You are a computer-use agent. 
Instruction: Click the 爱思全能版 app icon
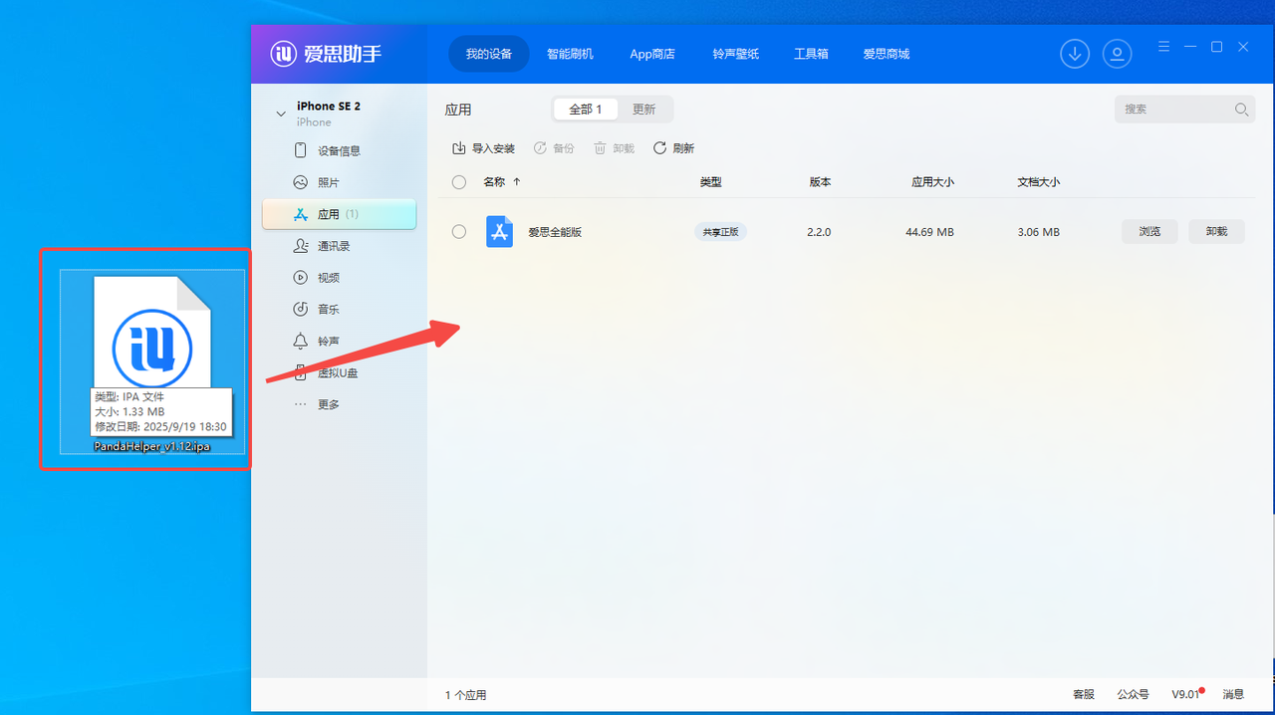(499, 232)
